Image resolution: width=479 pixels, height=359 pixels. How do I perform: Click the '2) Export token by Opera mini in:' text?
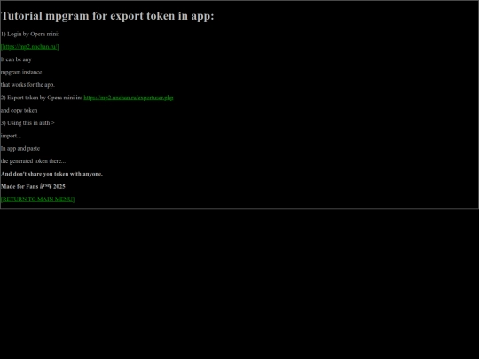(x=41, y=98)
